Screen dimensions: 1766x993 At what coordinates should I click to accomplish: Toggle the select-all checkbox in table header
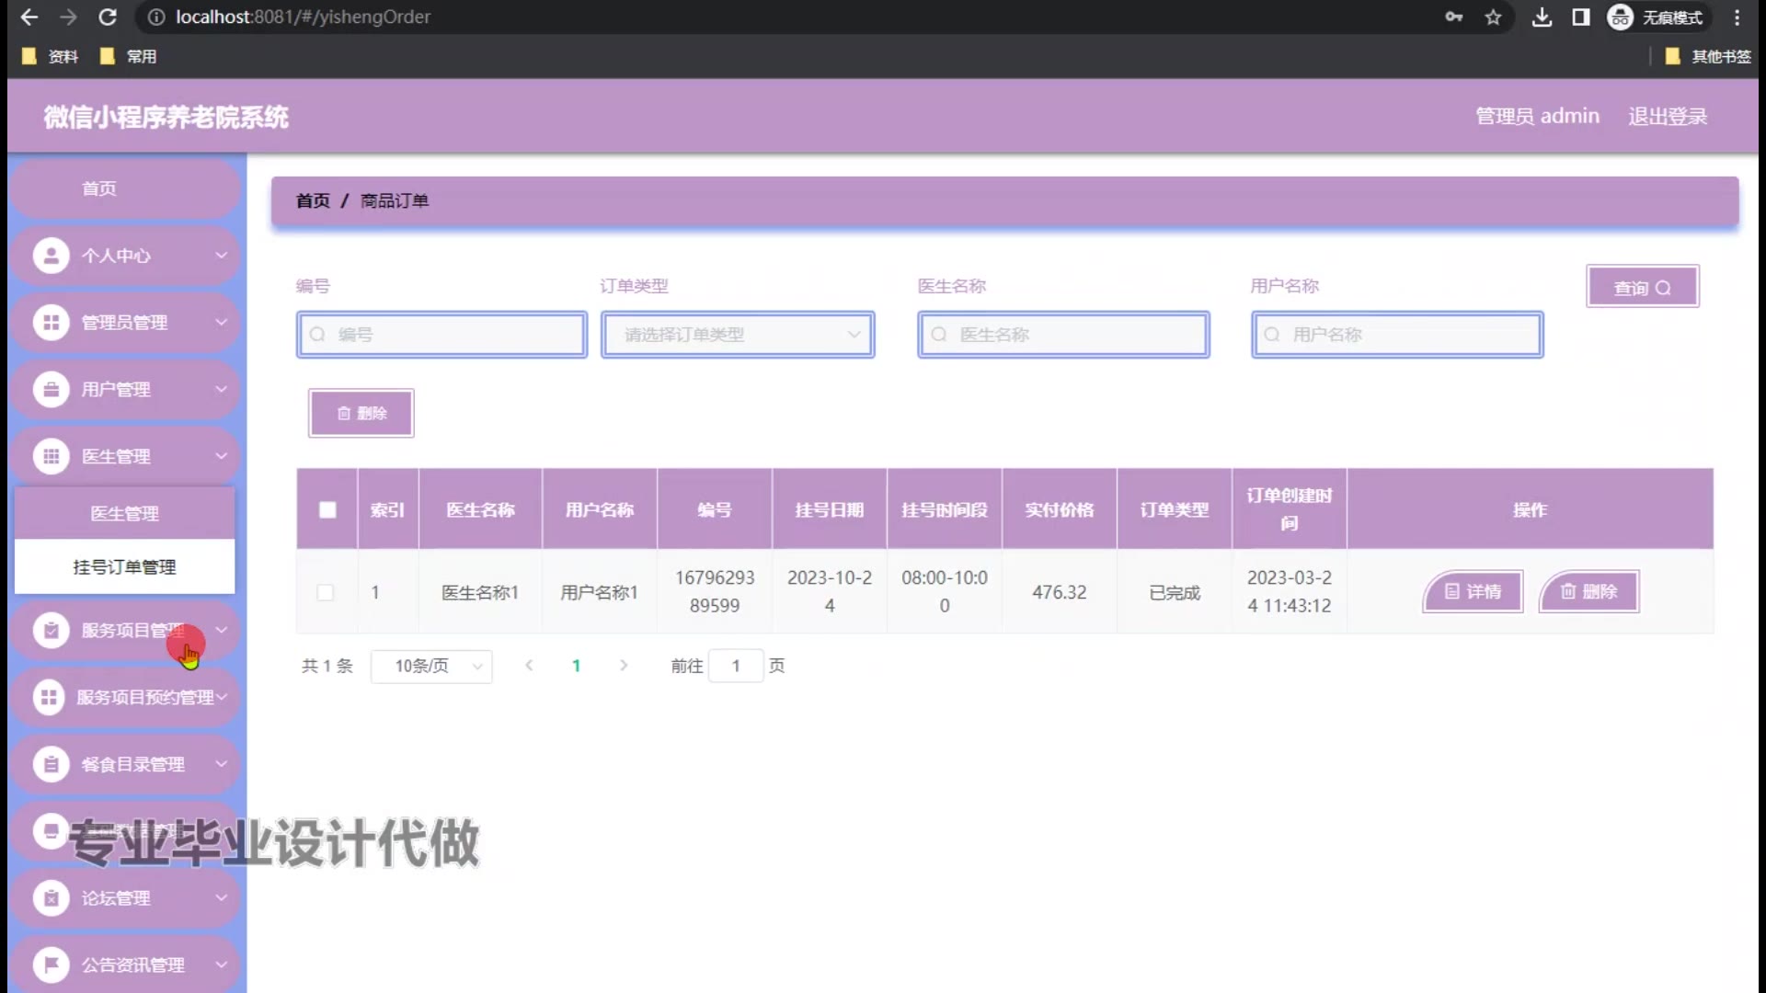pyautogui.click(x=327, y=509)
